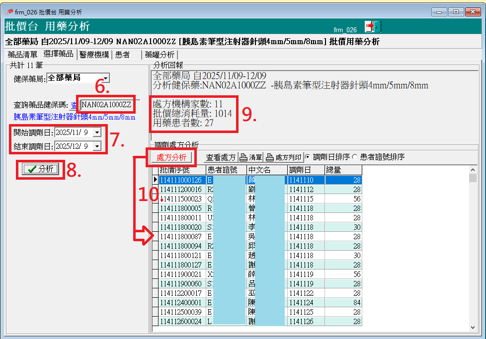Open the 健保藥局 pharmacy dropdown
Viewport: 486px width, 339px height.
click(105, 78)
